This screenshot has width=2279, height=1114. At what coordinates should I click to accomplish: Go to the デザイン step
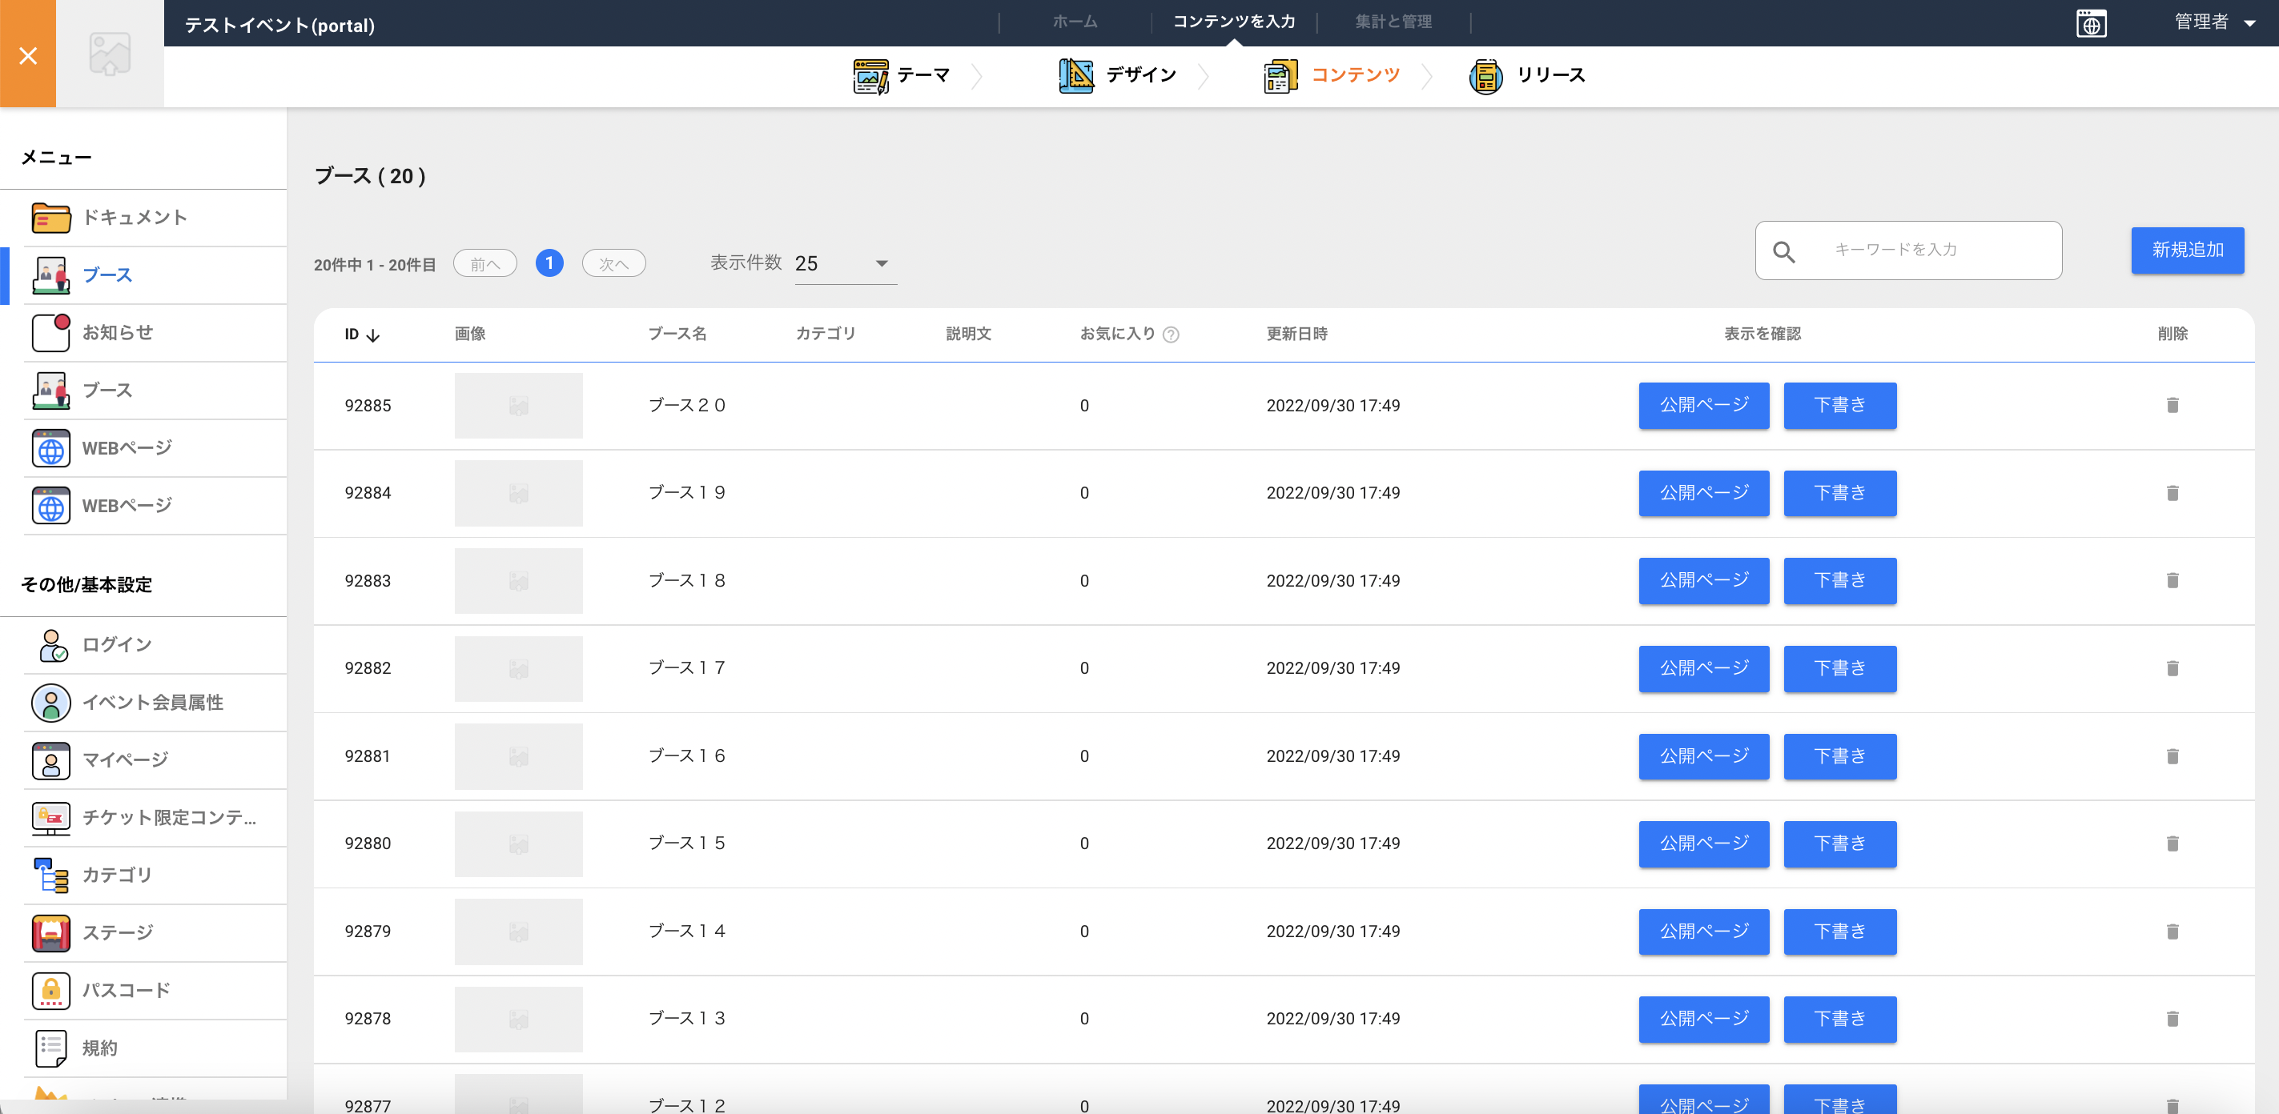coord(1117,76)
